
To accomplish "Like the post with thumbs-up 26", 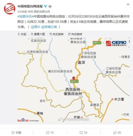I will click(117, 132).
